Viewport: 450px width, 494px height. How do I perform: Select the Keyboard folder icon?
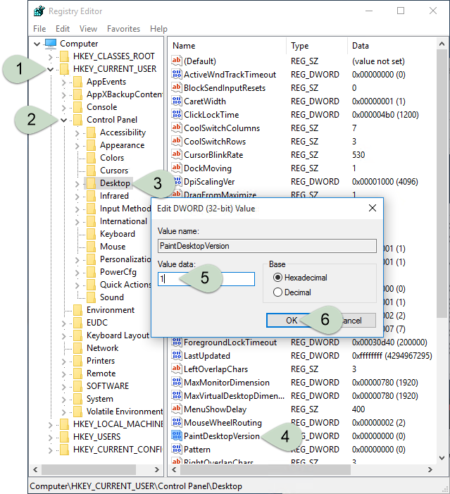point(91,234)
